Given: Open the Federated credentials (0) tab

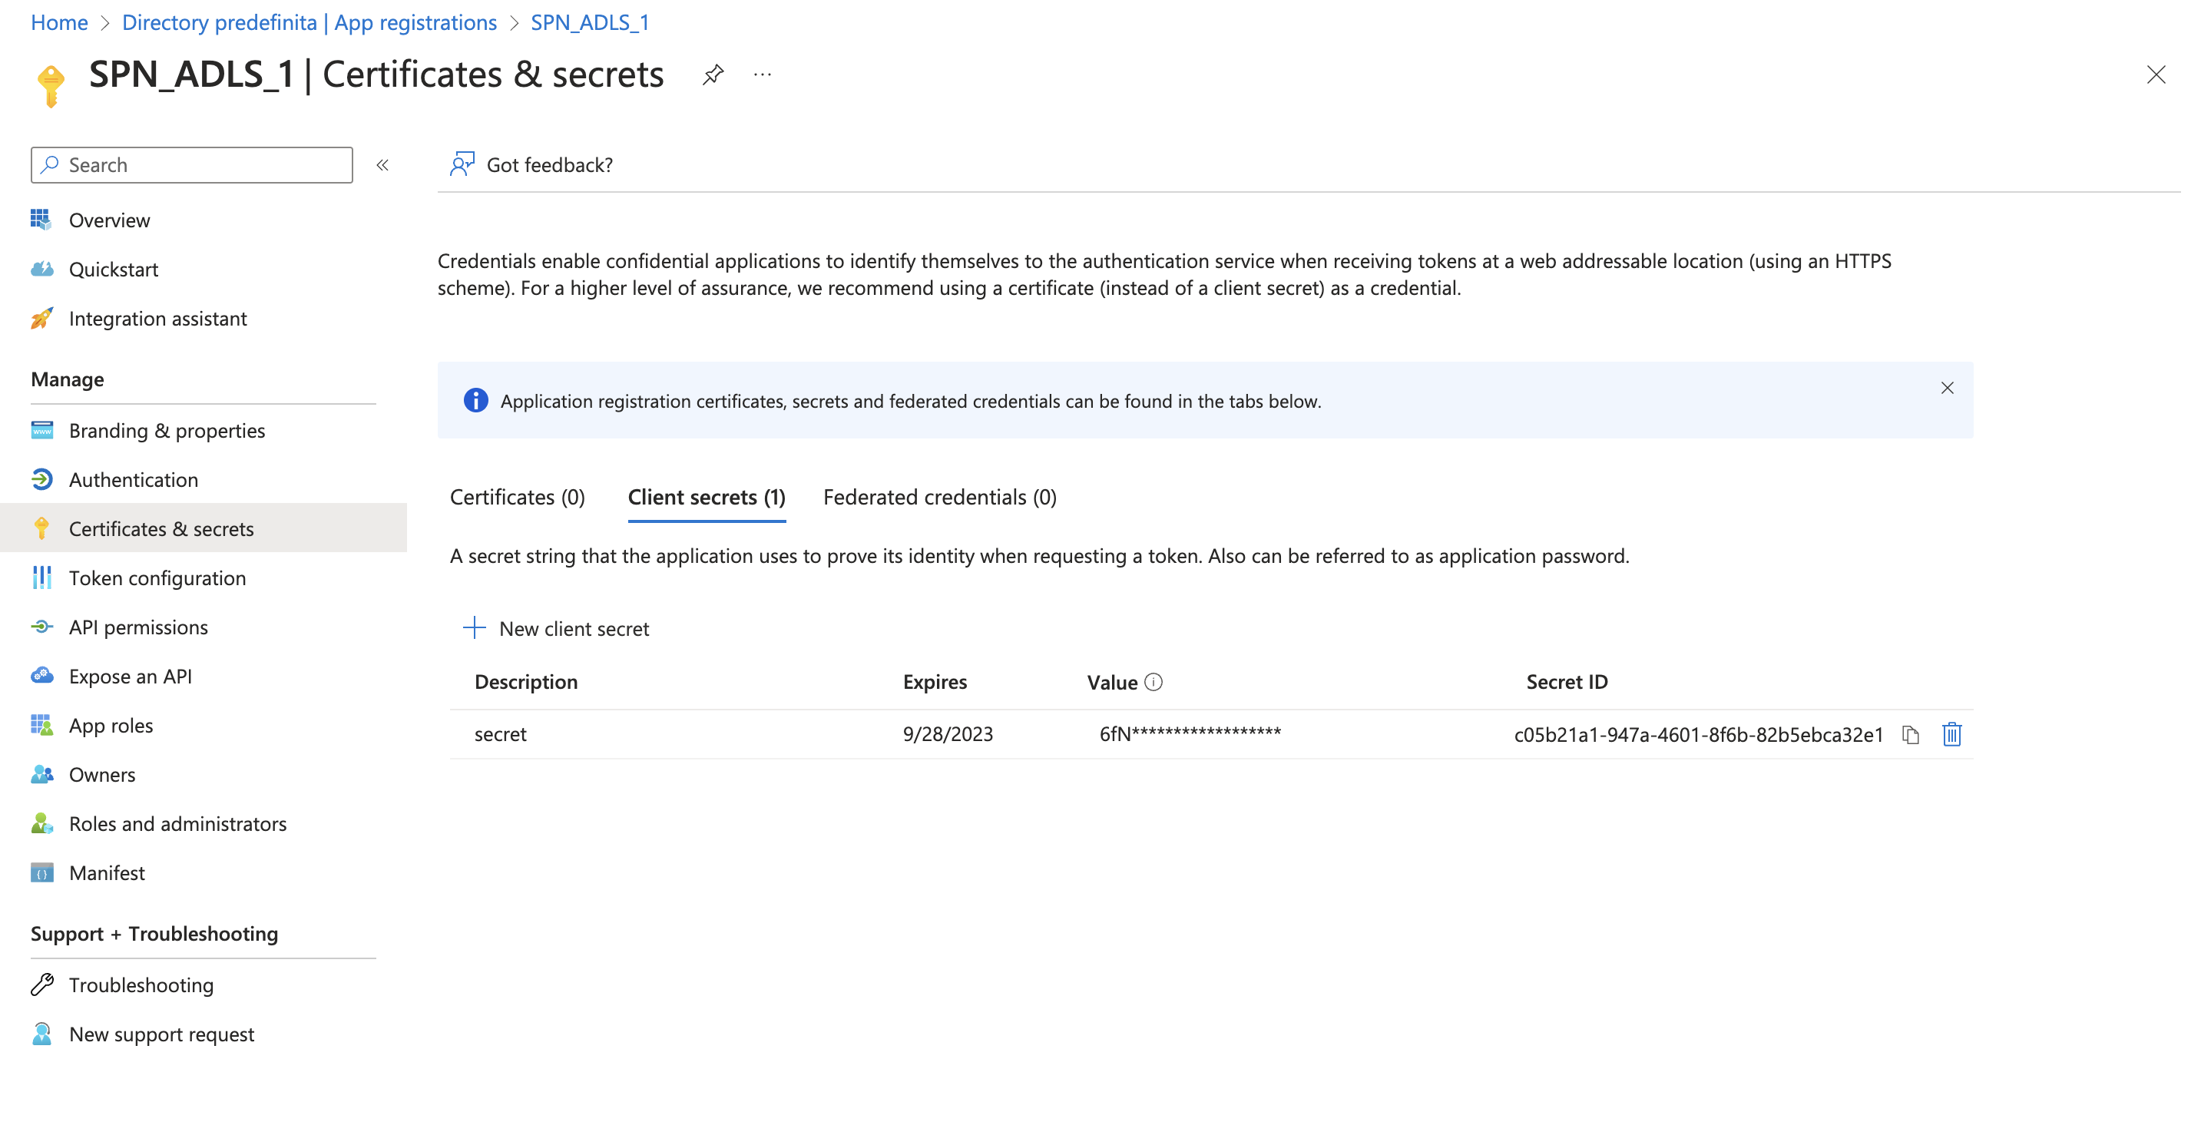Looking at the screenshot, I should [x=939, y=497].
